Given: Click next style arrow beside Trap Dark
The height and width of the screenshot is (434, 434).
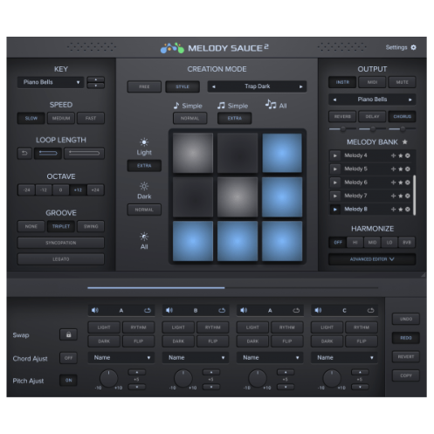Looking at the screenshot, I should 301,86.
